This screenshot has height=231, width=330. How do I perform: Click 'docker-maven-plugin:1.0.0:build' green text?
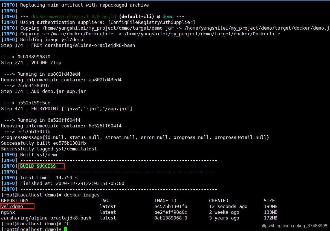click(74, 16)
